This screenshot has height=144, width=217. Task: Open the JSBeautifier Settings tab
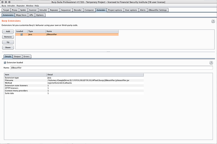point(158,10)
